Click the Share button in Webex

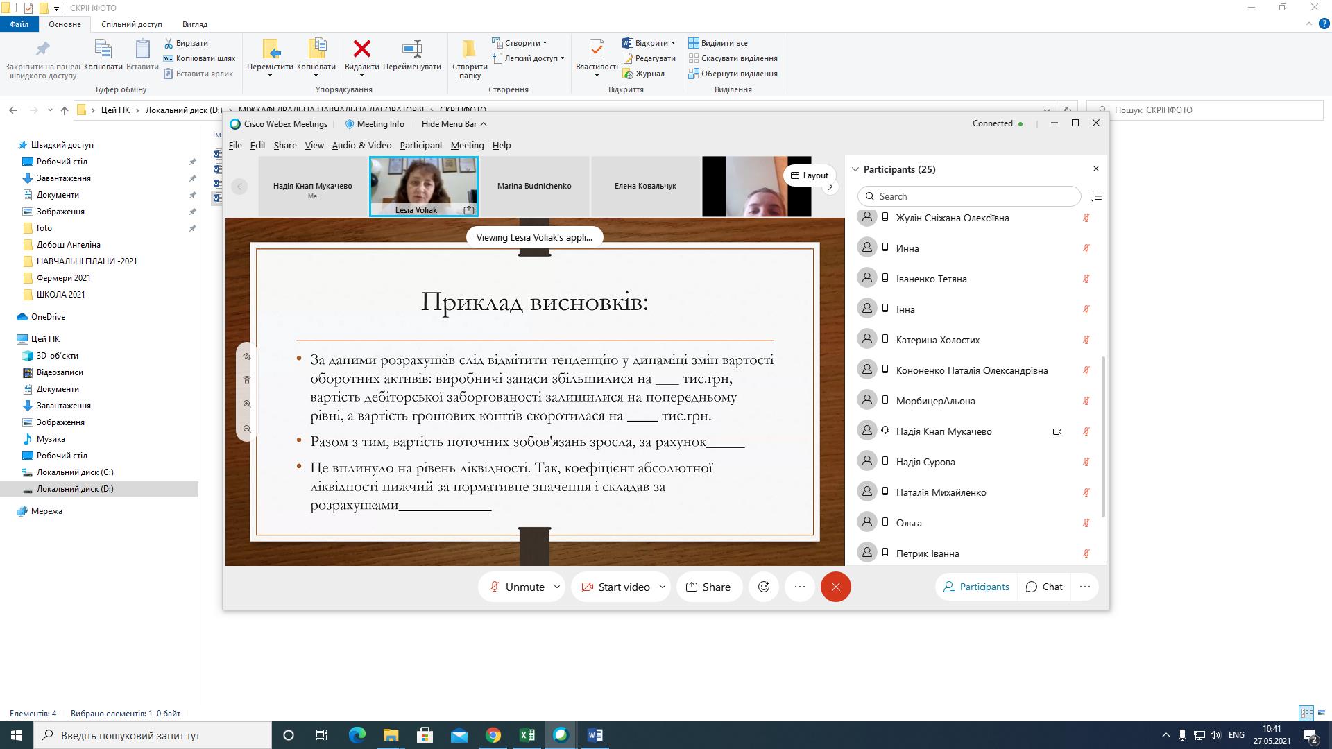[x=708, y=587]
